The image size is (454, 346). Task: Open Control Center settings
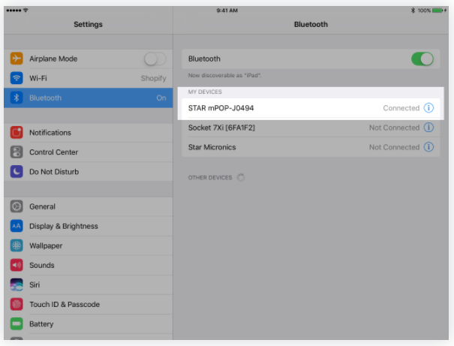pyautogui.click(x=89, y=152)
